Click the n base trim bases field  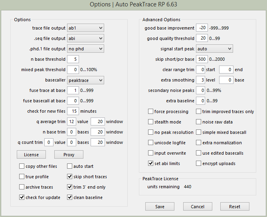(x=71, y=132)
